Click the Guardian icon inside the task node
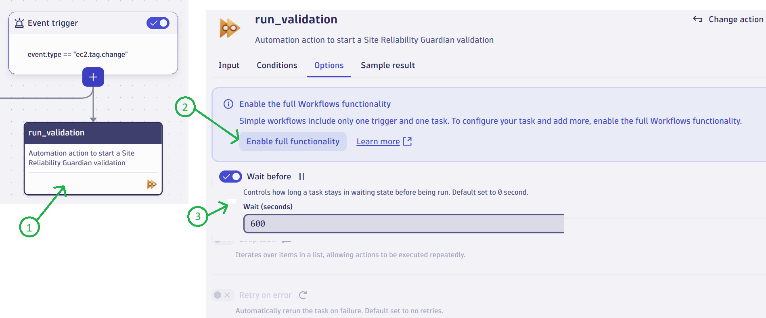This screenshot has height=318, width=766. point(152,184)
